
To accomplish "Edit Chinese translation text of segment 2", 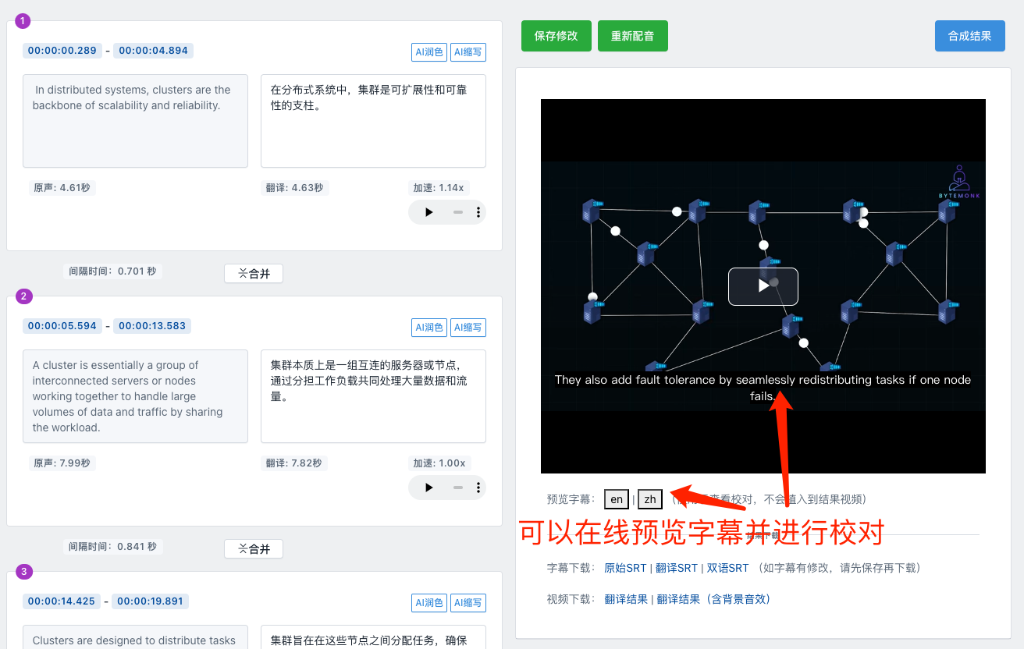I will [x=373, y=396].
